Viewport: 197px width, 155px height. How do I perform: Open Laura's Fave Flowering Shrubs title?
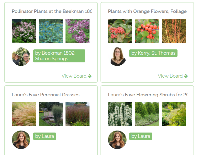[x=148, y=95]
